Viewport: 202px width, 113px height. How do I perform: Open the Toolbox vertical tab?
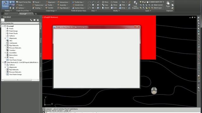(x=41, y=70)
